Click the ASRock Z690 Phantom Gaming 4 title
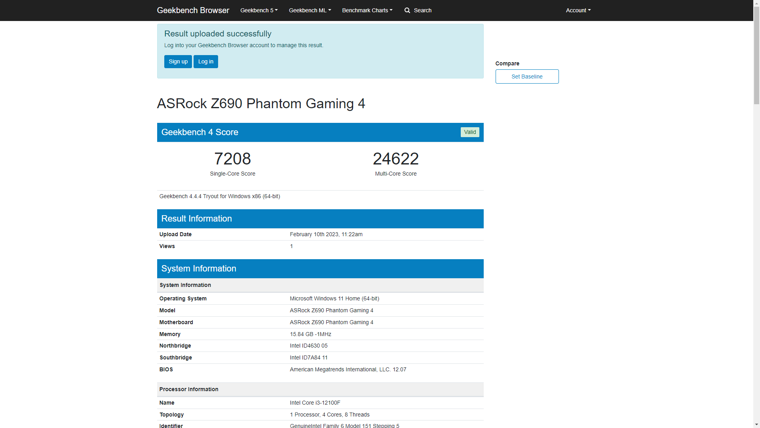 pos(261,103)
